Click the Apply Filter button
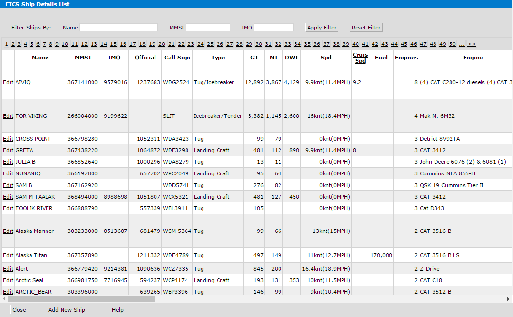 pos(322,28)
